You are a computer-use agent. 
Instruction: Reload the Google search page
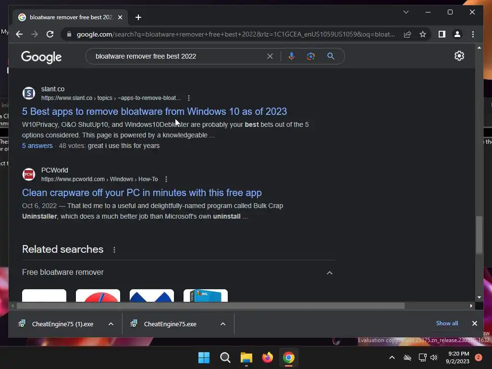click(x=50, y=34)
